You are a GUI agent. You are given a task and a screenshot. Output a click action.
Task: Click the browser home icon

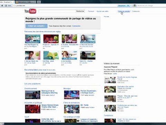2,6
